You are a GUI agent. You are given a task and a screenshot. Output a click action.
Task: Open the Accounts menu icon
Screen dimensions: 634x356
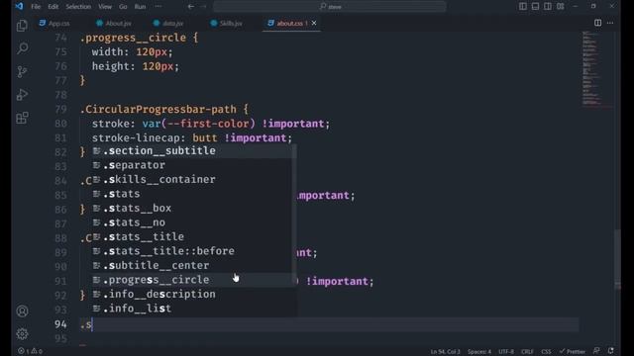(x=22, y=311)
